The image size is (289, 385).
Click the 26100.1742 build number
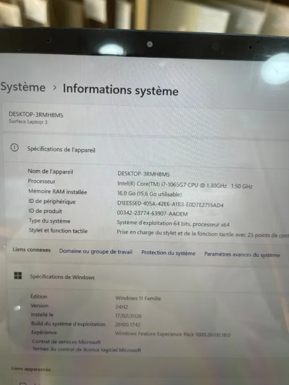tap(128, 324)
